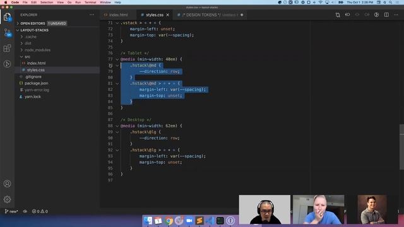Open the Edit menu
404x227 pixels.
pyautogui.click(x=33, y=3)
